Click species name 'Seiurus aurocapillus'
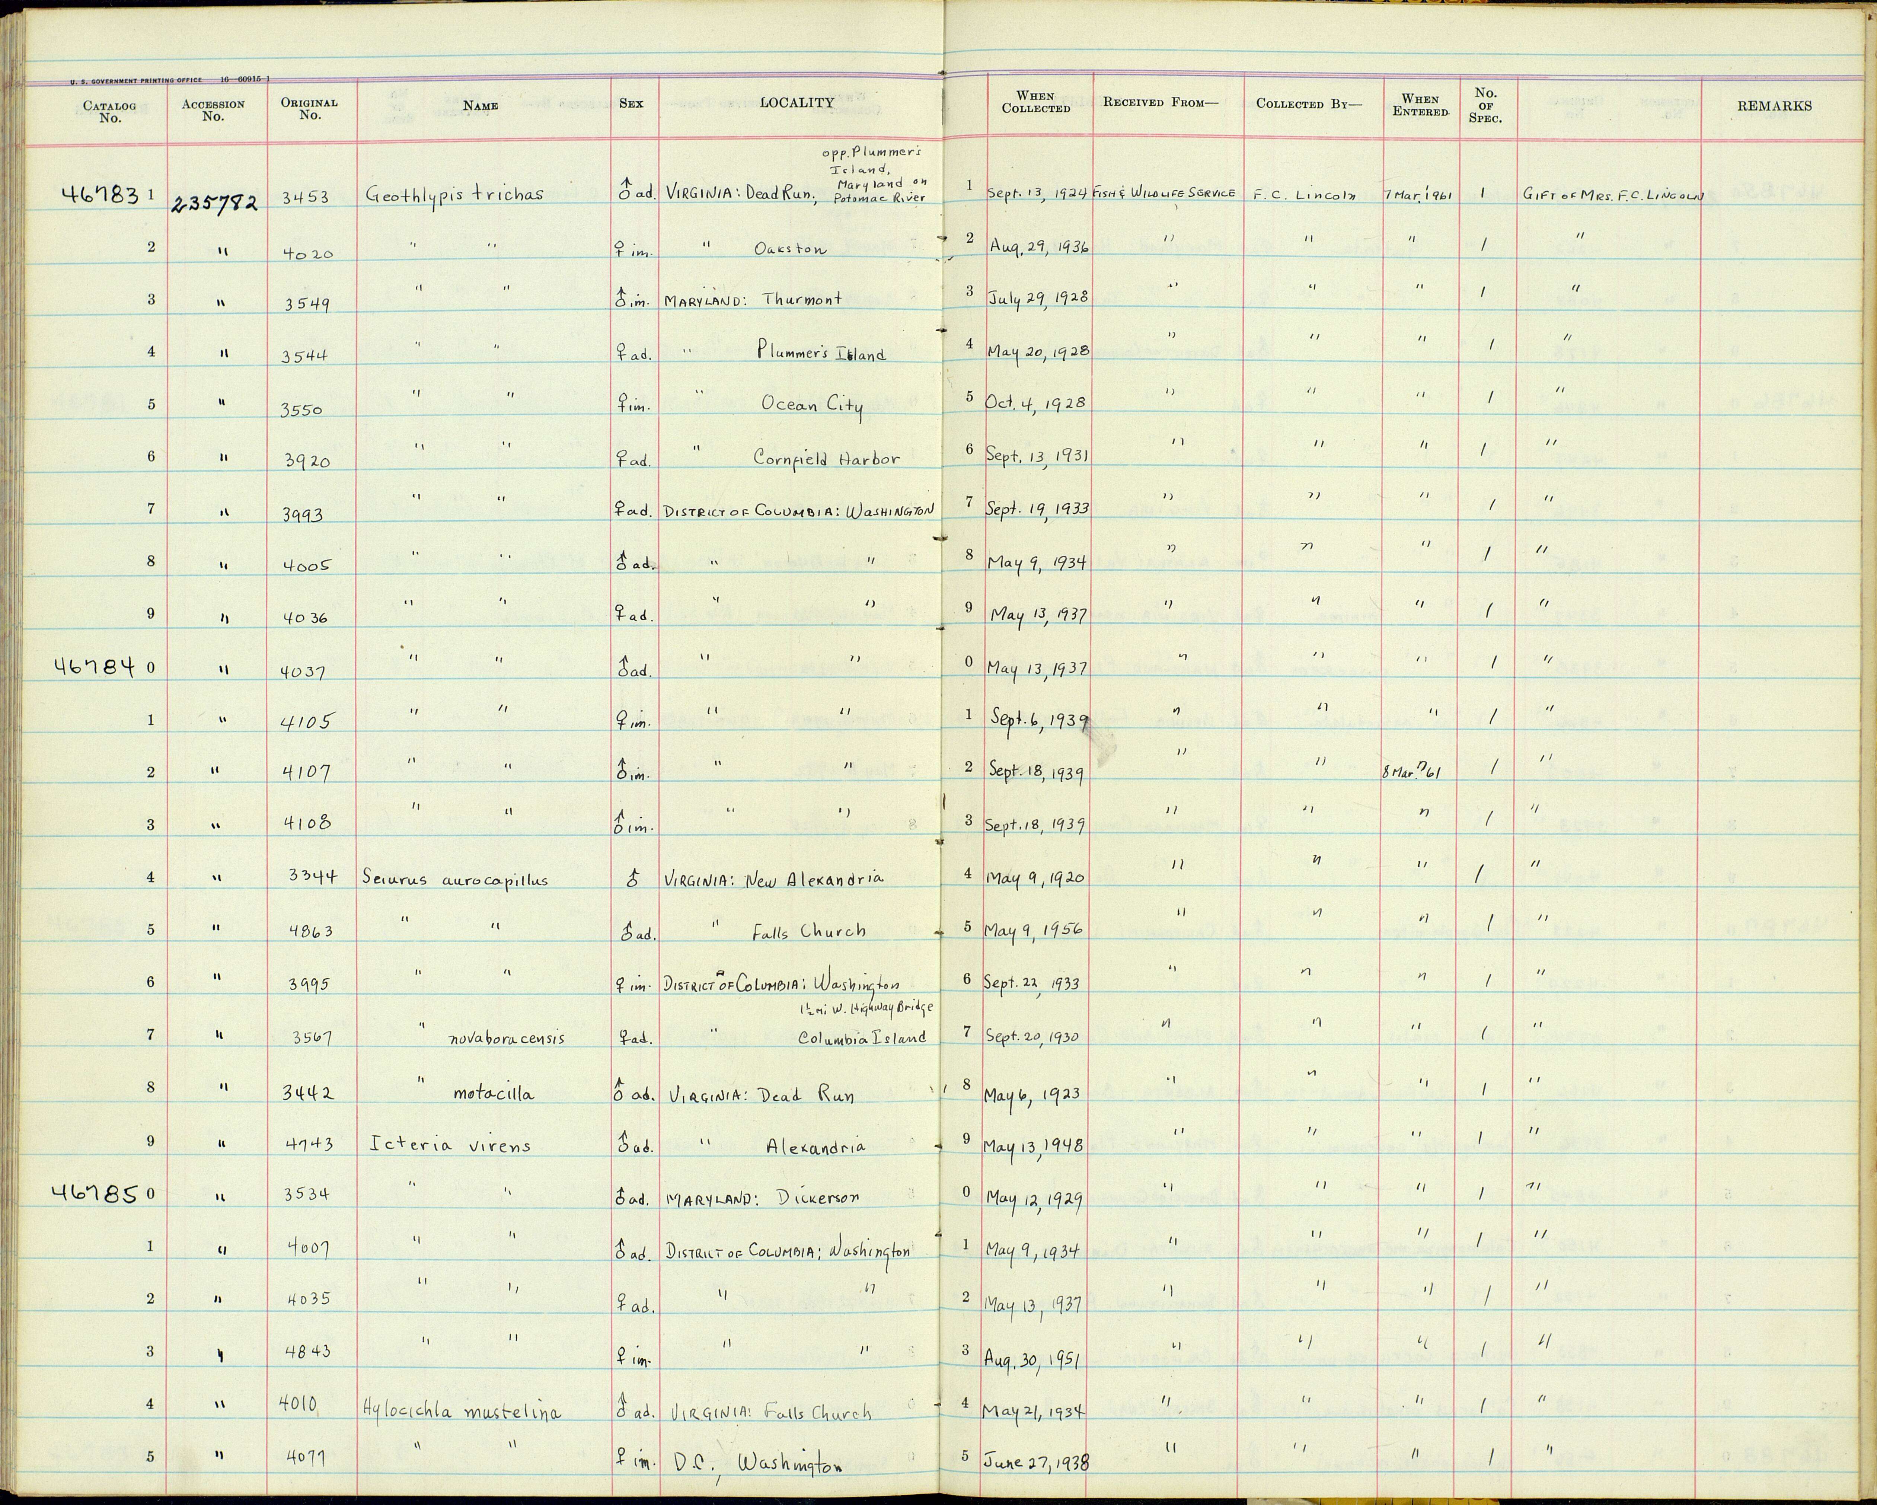This screenshot has height=1505, width=1877. (455, 880)
